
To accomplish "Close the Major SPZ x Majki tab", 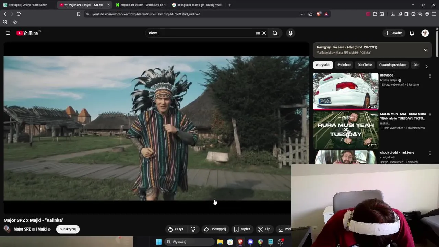I will point(108,5).
